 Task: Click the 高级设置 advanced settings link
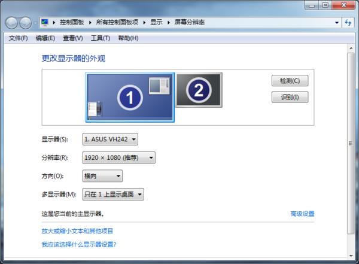click(x=302, y=214)
